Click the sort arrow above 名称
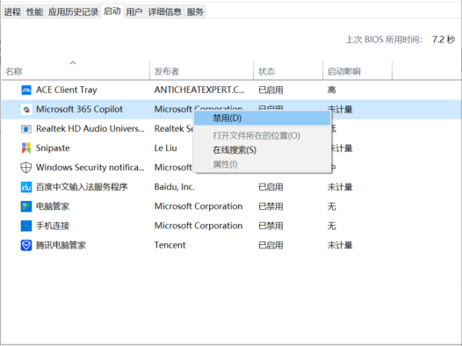 pos(73,62)
